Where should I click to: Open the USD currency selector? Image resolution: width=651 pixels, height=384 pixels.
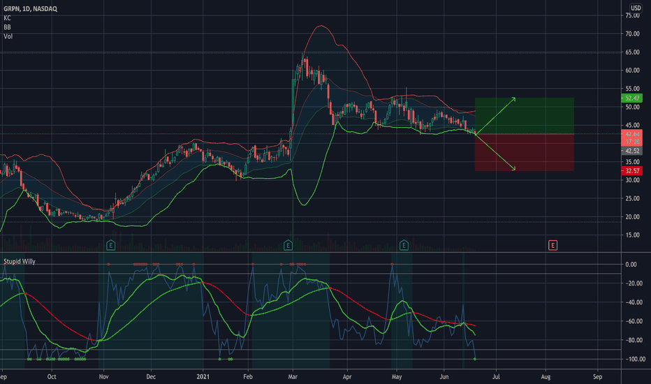636,8
